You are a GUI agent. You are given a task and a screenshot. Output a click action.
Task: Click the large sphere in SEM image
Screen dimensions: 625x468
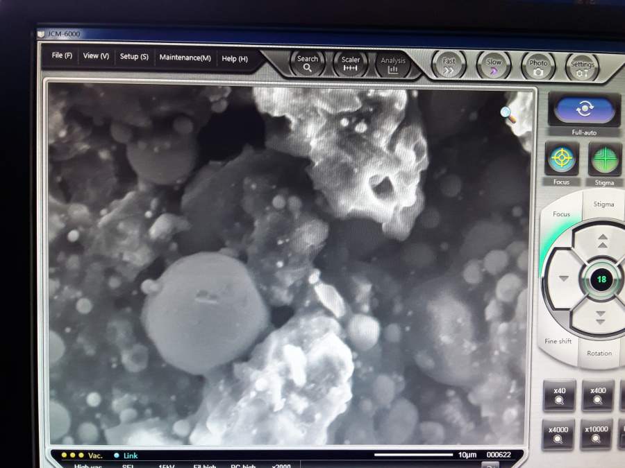[x=205, y=312]
